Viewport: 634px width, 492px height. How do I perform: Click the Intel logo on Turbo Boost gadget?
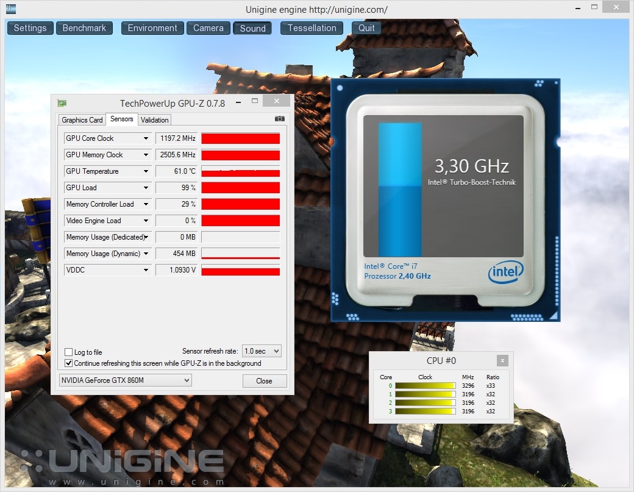tap(505, 272)
